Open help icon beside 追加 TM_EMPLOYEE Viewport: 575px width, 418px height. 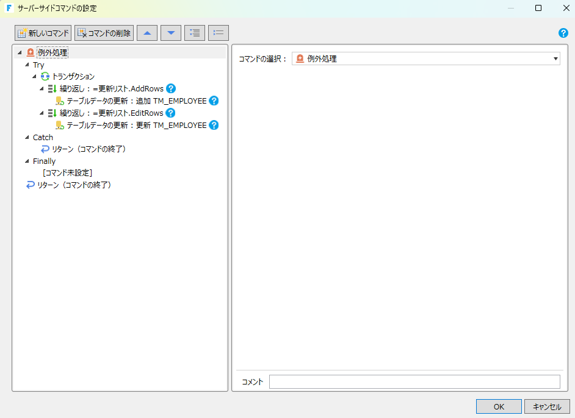pos(214,101)
